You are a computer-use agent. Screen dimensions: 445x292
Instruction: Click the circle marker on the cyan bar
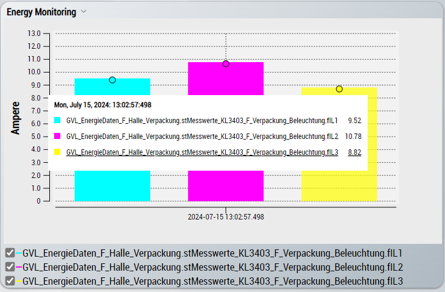click(x=112, y=80)
